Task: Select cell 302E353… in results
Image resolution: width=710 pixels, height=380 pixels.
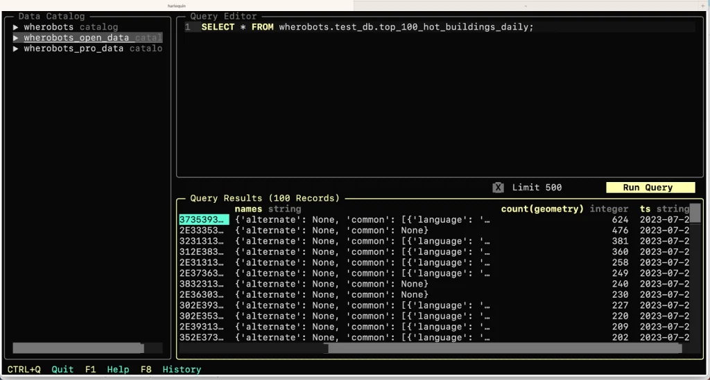Action: click(x=202, y=316)
